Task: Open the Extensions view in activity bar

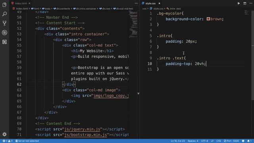Action: tap(4, 42)
